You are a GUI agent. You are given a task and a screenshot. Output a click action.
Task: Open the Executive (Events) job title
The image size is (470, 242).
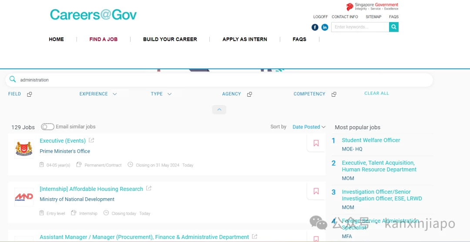(63, 141)
